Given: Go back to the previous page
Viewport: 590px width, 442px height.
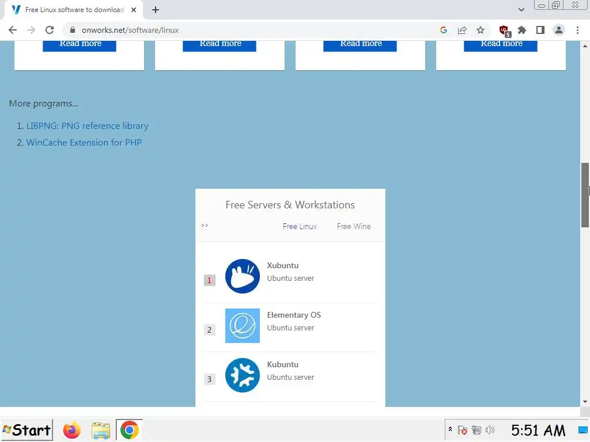Looking at the screenshot, I should click(13, 30).
